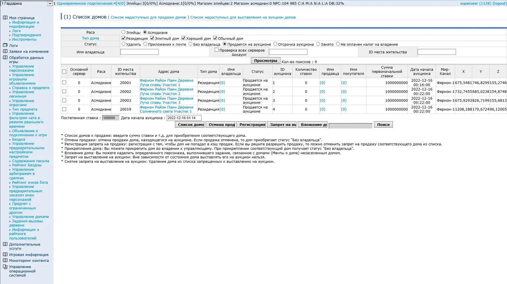This screenshot has width=507, height=284.
Task: Check the row checkbox for house 20001
Action: coord(64,83)
